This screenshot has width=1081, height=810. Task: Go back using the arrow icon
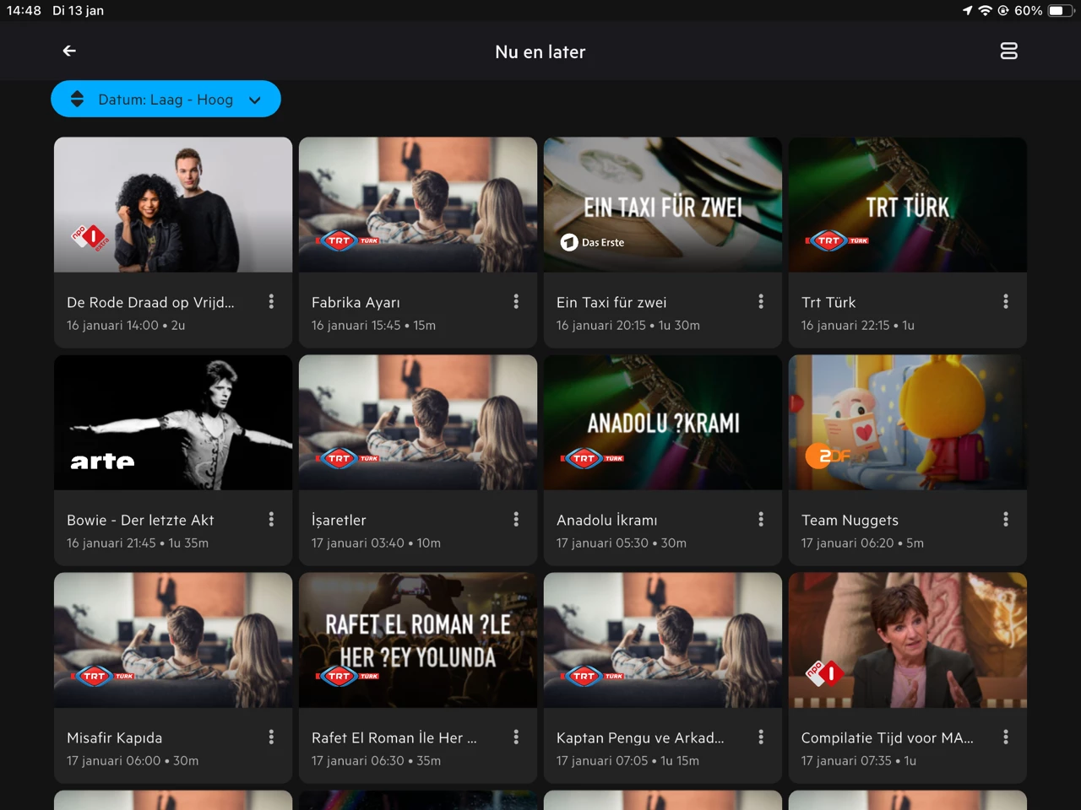tap(69, 51)
